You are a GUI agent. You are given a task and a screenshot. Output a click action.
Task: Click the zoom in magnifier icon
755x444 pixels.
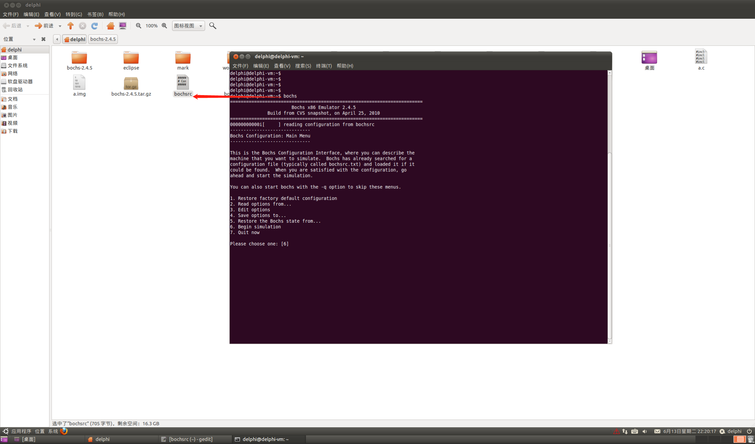(x=164, y=26)
